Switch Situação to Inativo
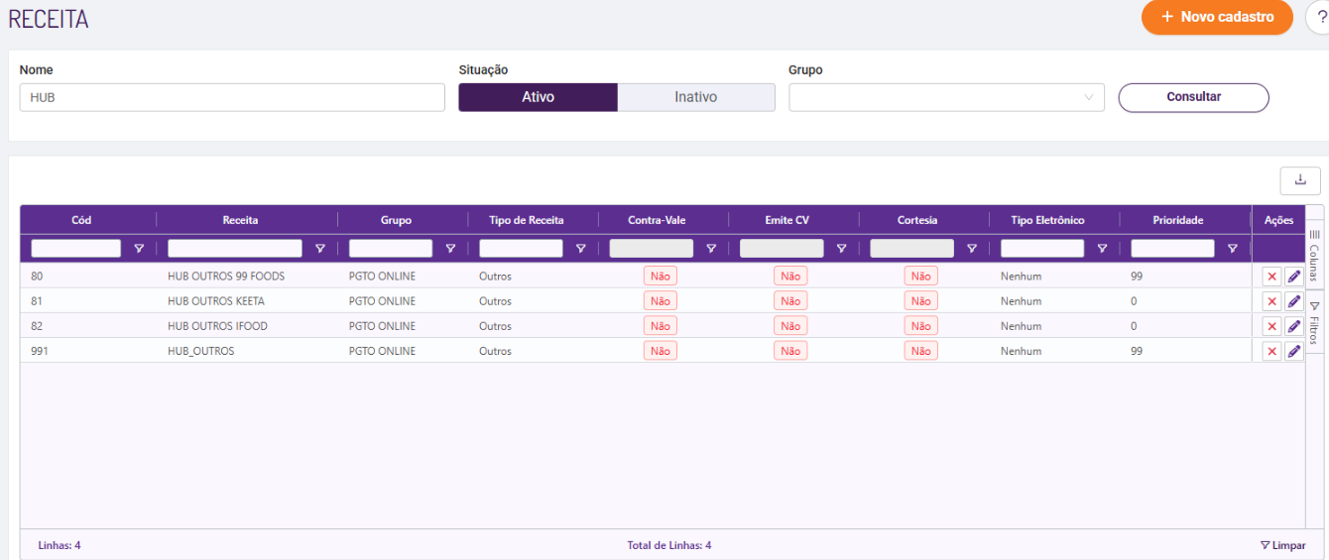This screenshot has height=560, width=1329. (x=695, y=97)
